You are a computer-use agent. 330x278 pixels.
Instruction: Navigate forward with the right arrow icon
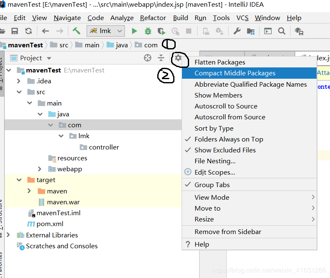[x=60, y=31]
